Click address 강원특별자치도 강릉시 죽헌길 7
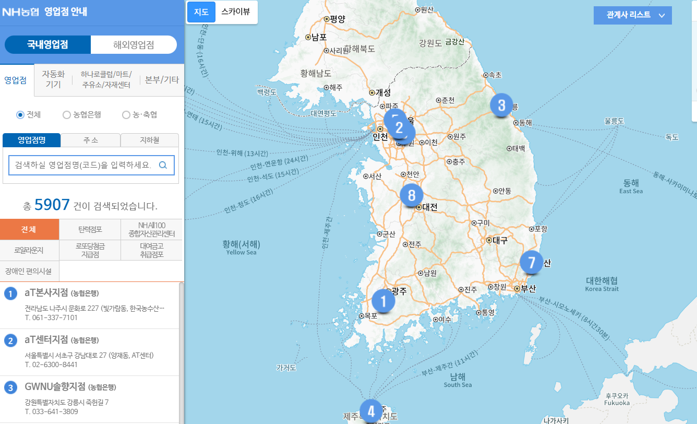697x424 pixels. pyautogui.click(x=66, y=402)
